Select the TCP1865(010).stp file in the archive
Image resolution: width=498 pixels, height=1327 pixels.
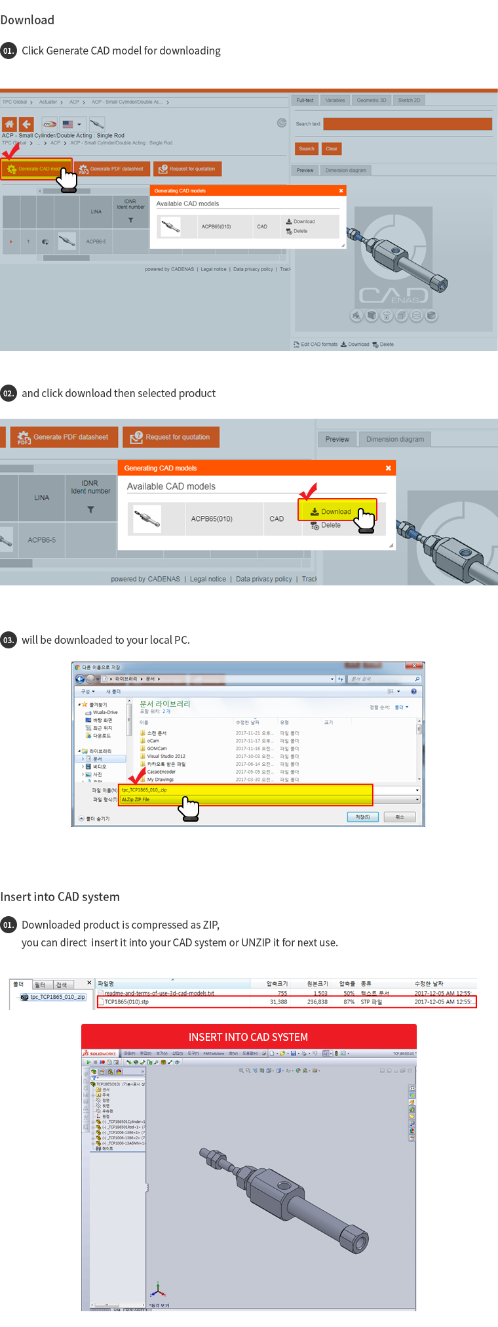[127, 1002]
